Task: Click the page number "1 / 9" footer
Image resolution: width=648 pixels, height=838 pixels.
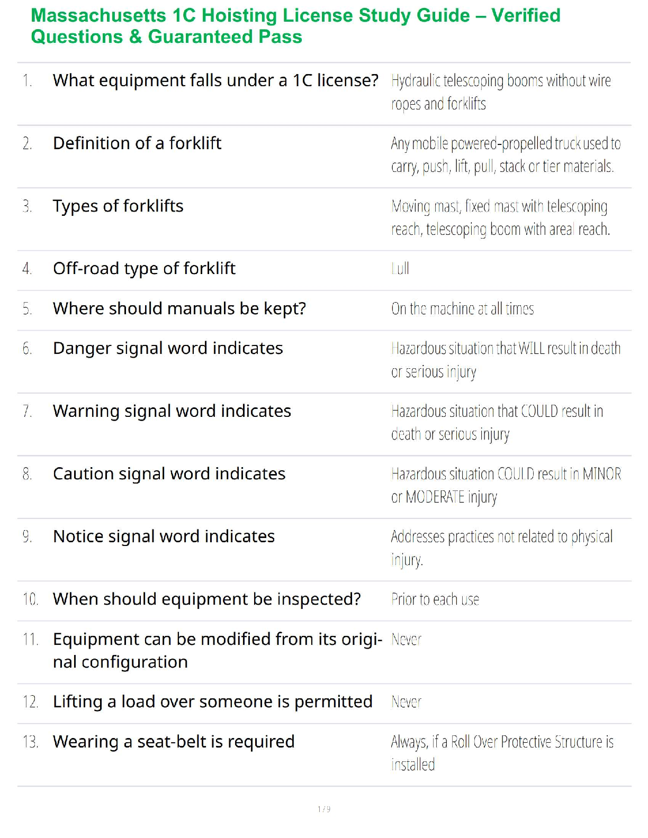Action: pyautogui.click(x=324, y=809)
